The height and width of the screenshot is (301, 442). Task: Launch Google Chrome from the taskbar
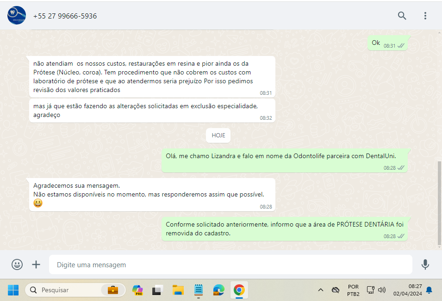point(239,290)
